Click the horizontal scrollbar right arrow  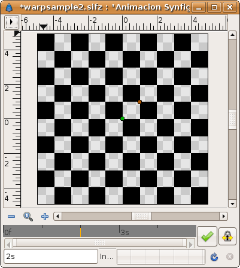[224, 216]
